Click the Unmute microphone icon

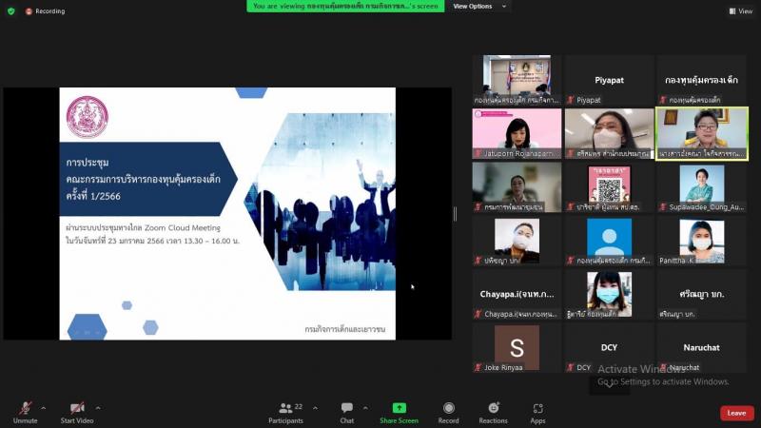click(26, 408)
